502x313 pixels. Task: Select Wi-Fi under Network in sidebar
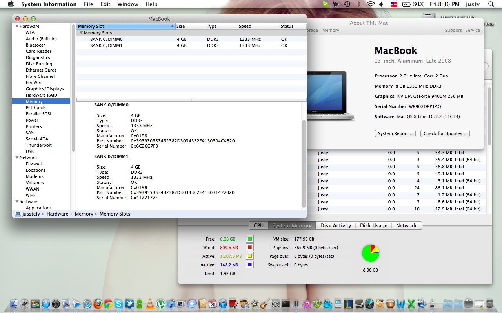pos(31,195)
